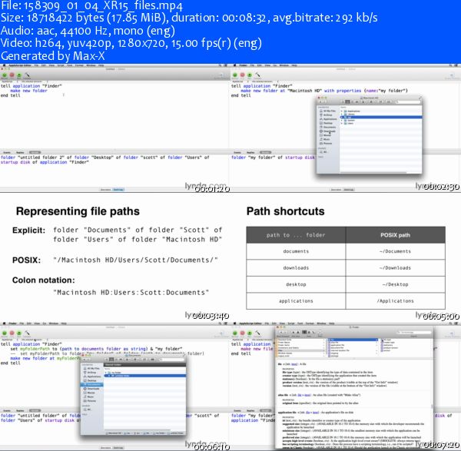Click Finder search field in 00:06:10 frame
This screenshot has height=451, width=461.
pyautogui.click(x=171, y=360)
